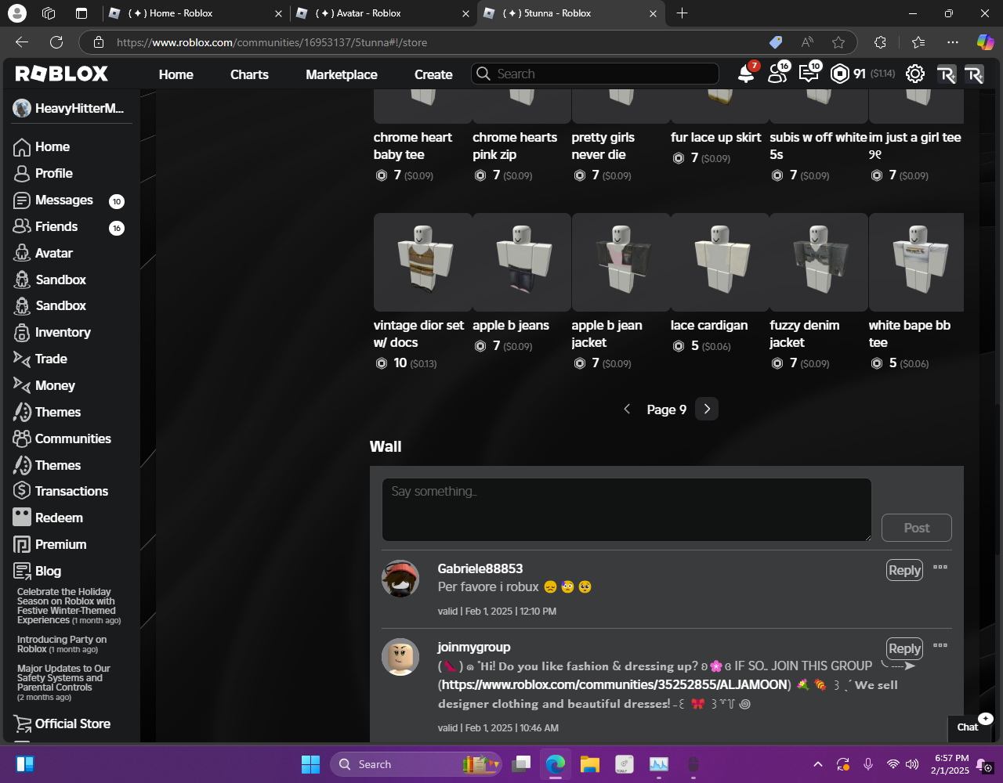
Task: Open Windows Start menu
Action: tap(310, 764)
